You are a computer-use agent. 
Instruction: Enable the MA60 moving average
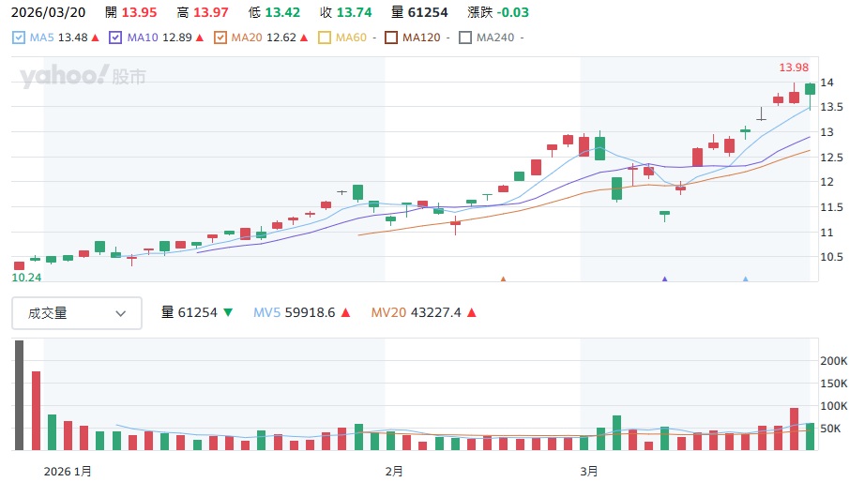click(x=326, y=38)
